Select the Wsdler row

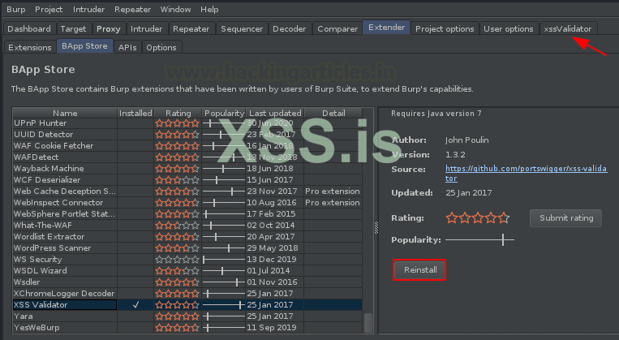[187, 282]
